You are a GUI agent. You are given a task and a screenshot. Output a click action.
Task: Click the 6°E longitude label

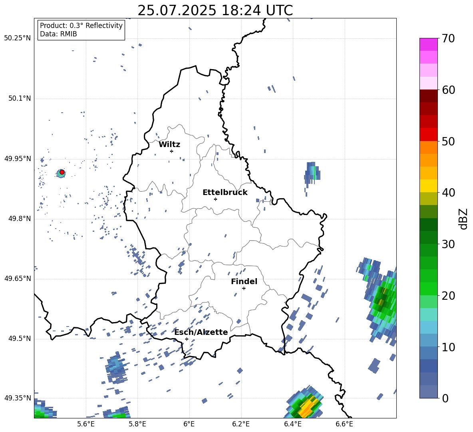tap(189, 424)
